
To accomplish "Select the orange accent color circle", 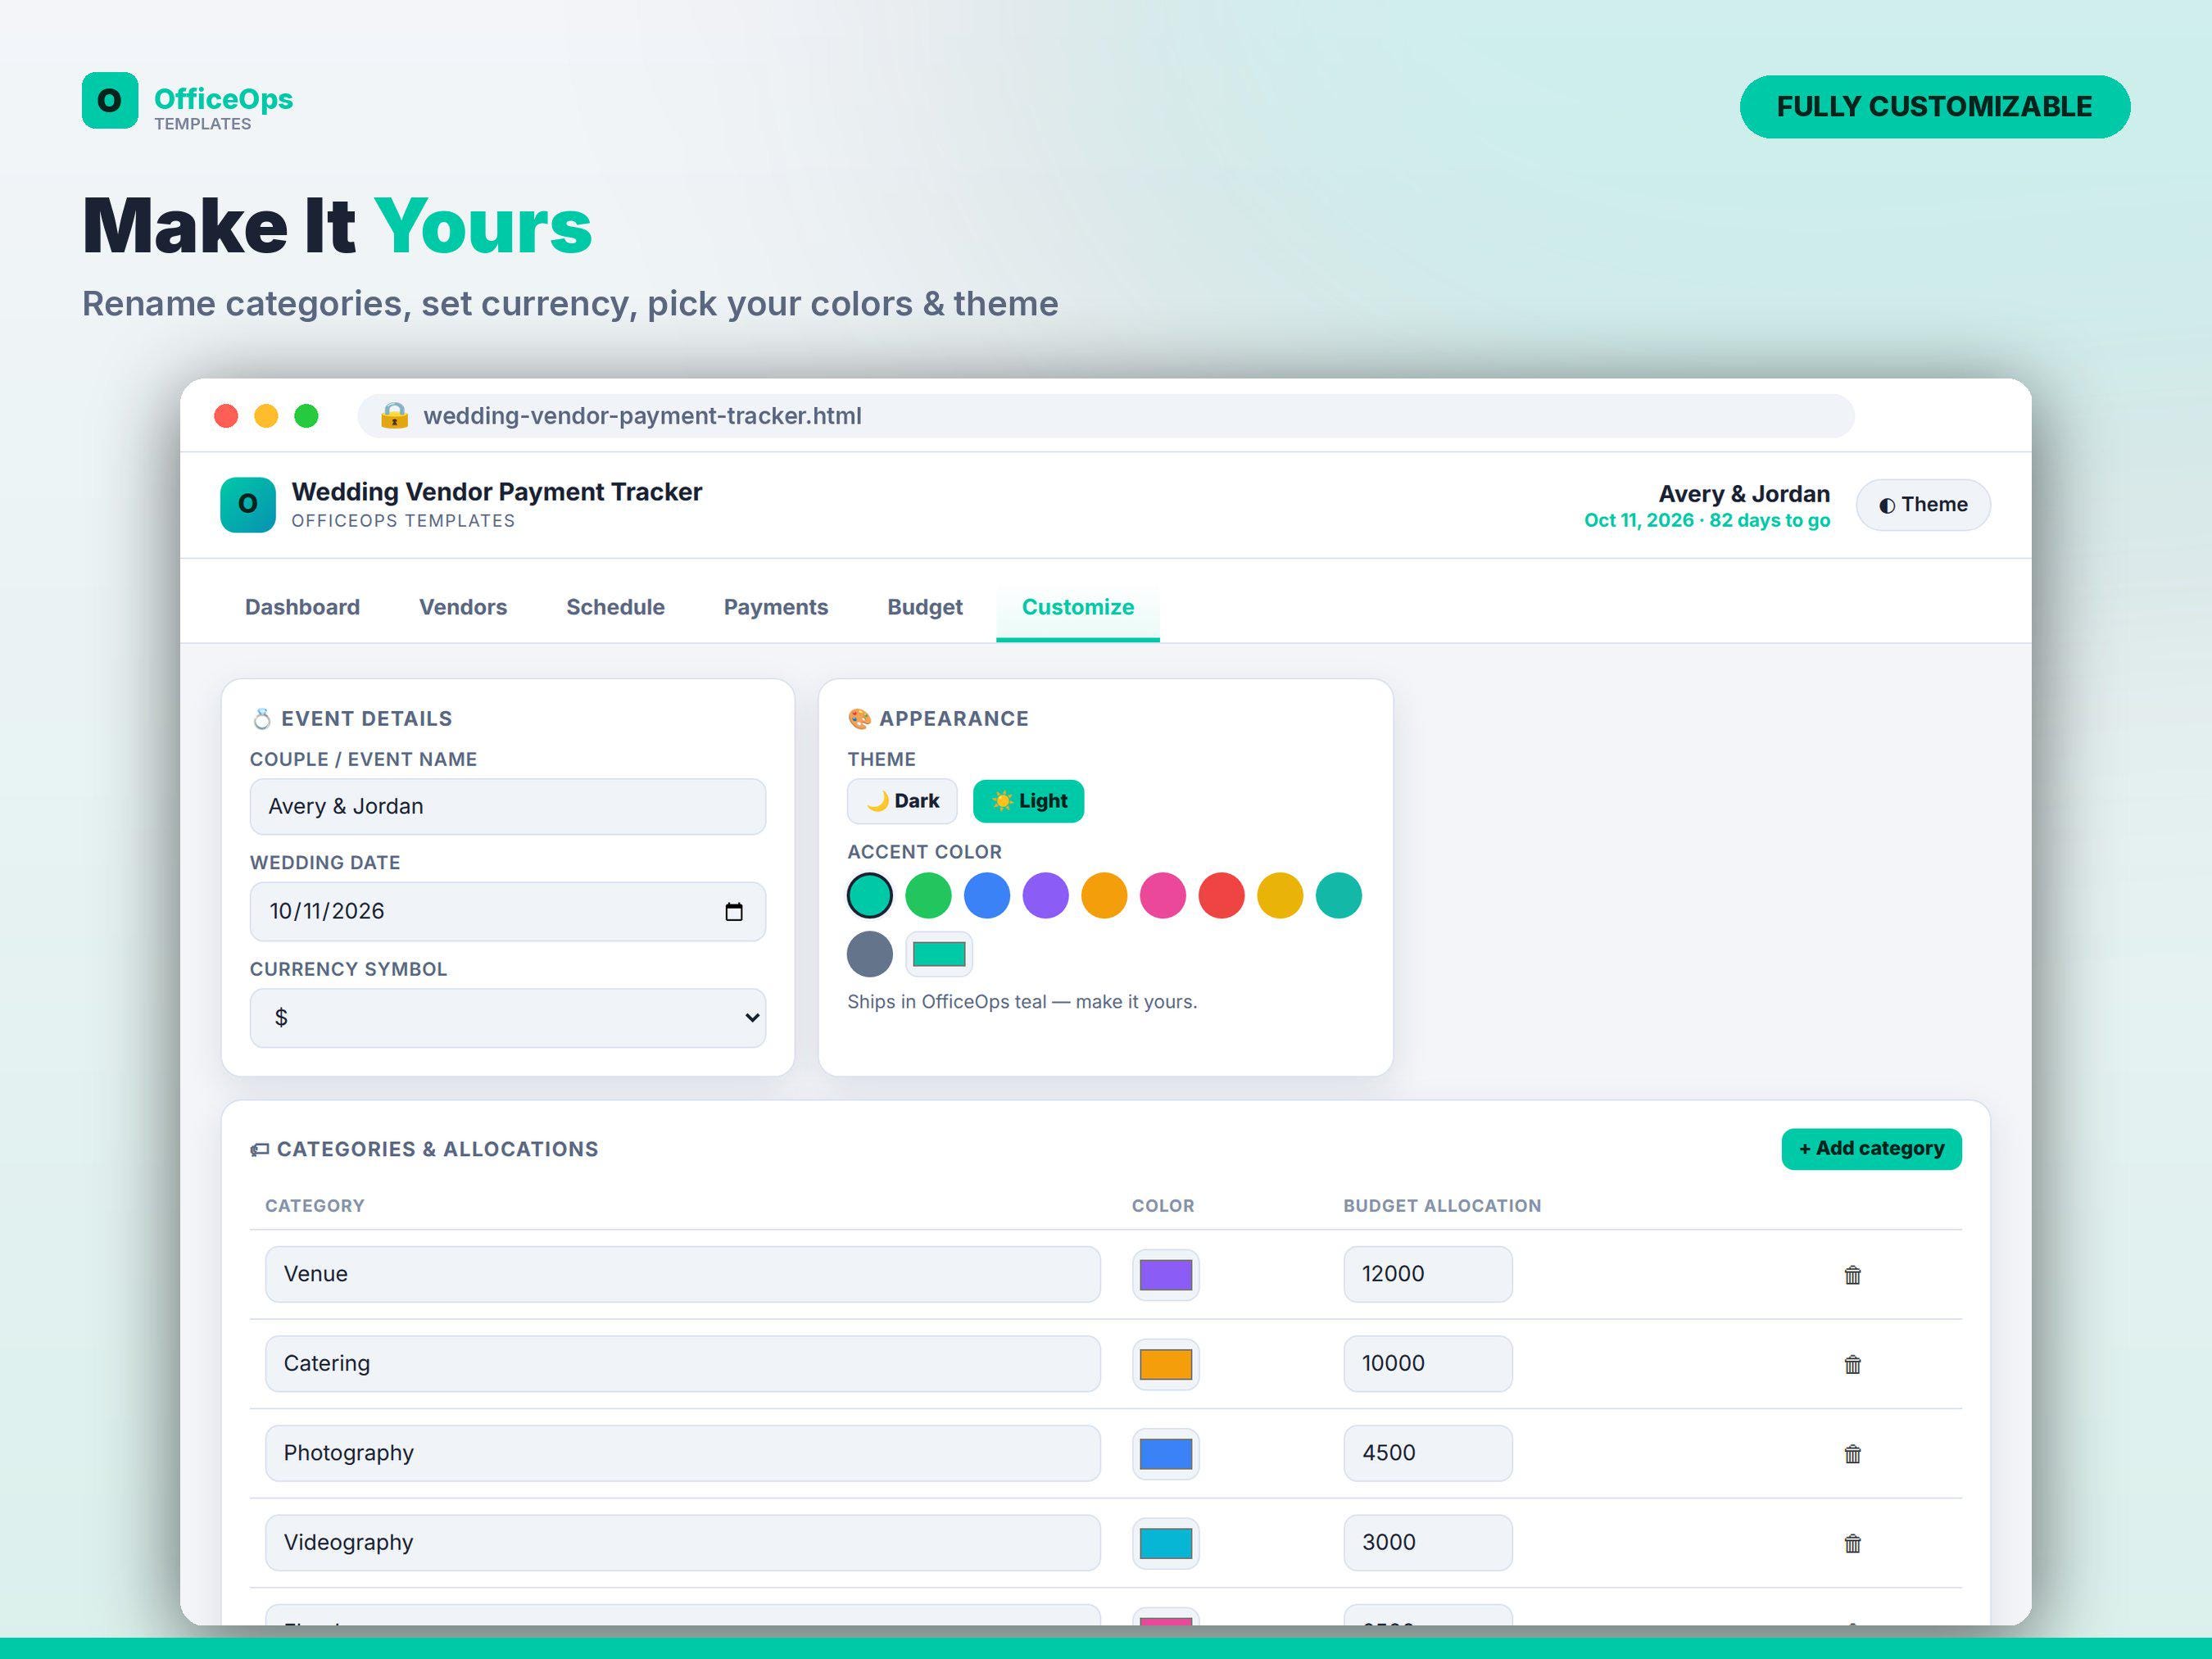I will (1104, 895).
